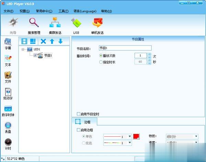The width and height of the screenshot is (206, 162).
Task: Toggle the 节目1 checkbox in tree
Action: (35, 55)
